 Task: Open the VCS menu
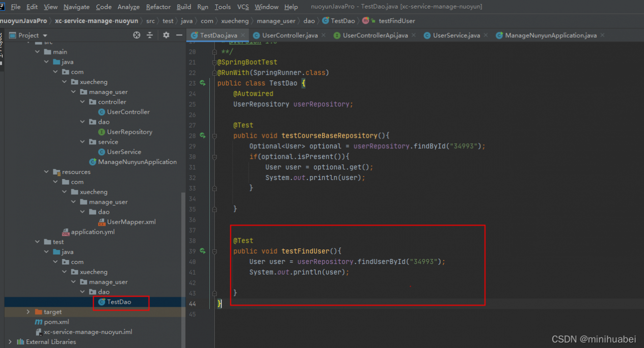[x=243, y=7]
